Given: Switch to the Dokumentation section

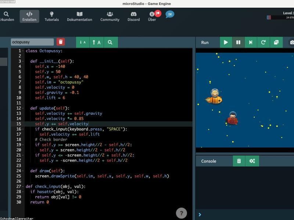Looking at the screenshot, I should [79, 16].
